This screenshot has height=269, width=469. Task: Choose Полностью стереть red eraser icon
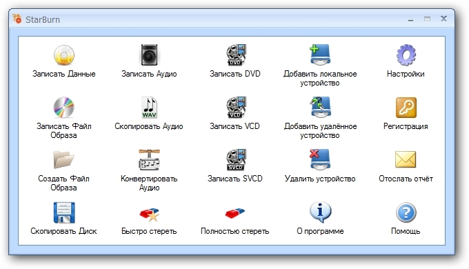point(235,213)
